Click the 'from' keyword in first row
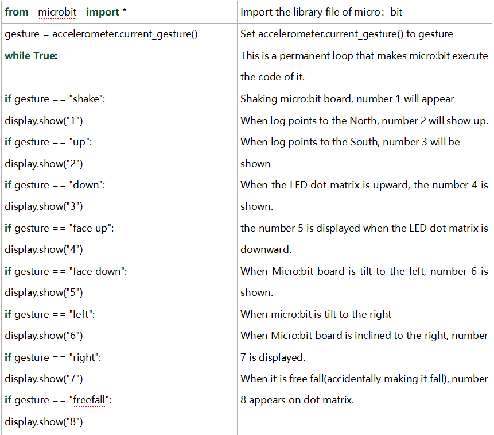Image resolution: width=494 pixels, height=435 pixels. [x=17, y=12]
